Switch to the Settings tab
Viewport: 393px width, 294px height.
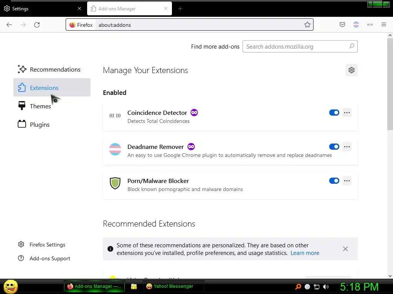click(x=43, y=8)
